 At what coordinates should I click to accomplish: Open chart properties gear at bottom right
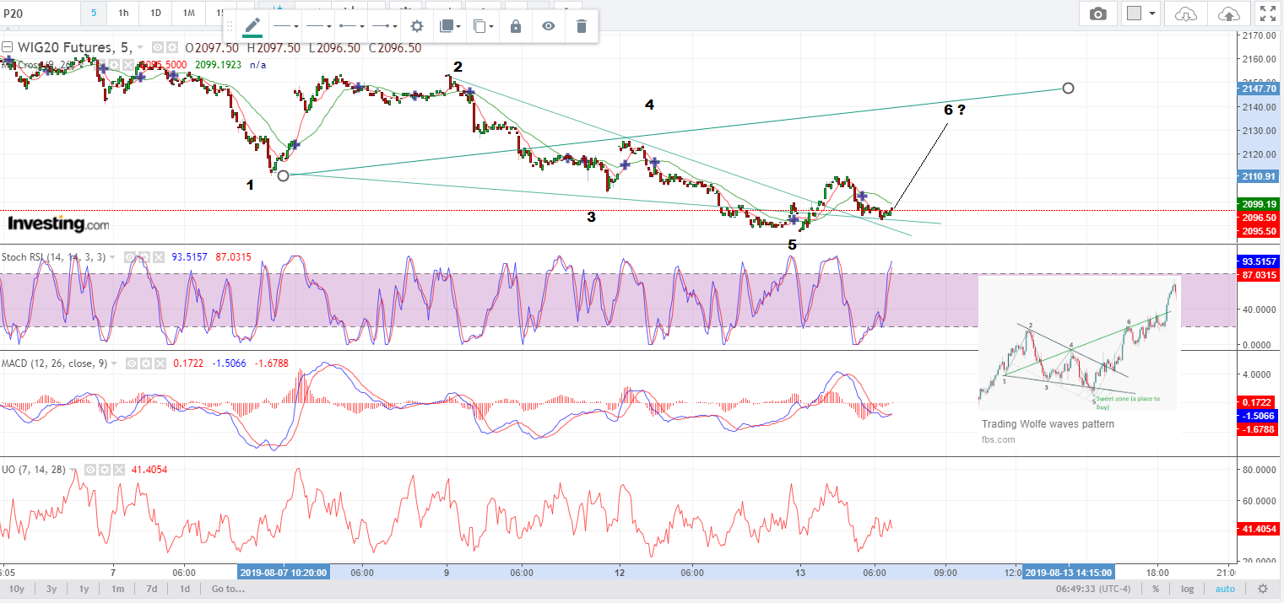click(x=1263, y=589)
